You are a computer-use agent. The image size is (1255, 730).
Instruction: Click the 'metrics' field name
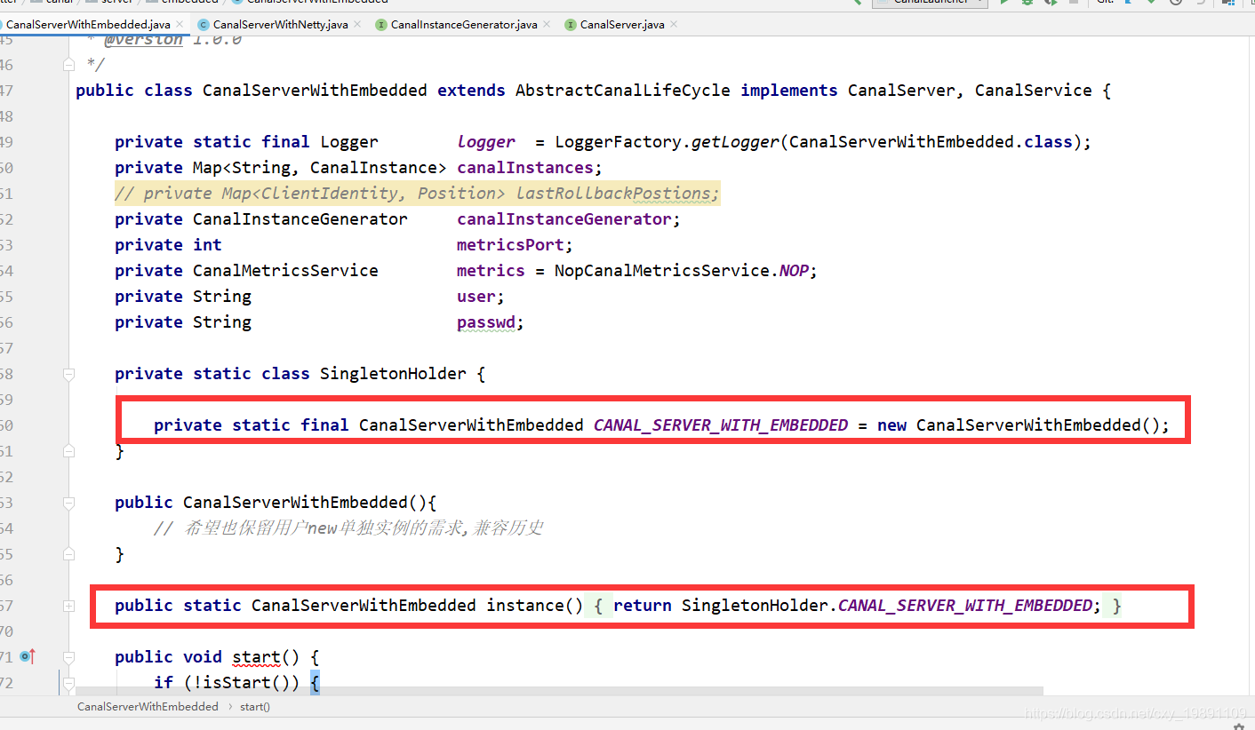point(491,271)
